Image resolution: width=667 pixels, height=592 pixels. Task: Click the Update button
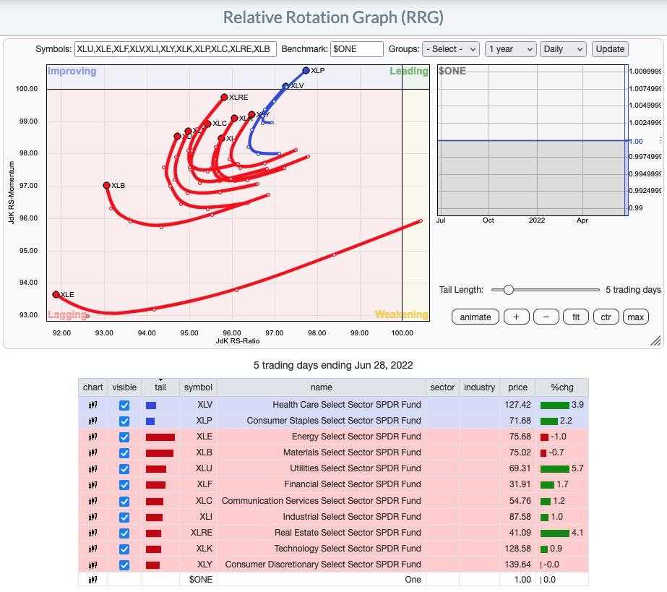coord(610,49)
